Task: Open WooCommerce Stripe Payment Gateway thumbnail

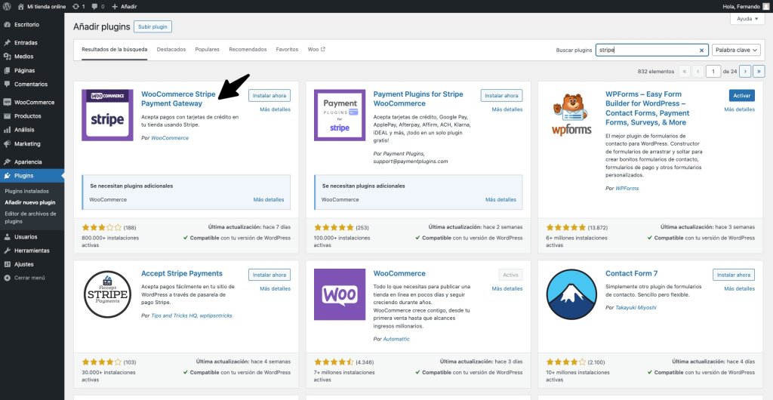Action: pos(107,115)
